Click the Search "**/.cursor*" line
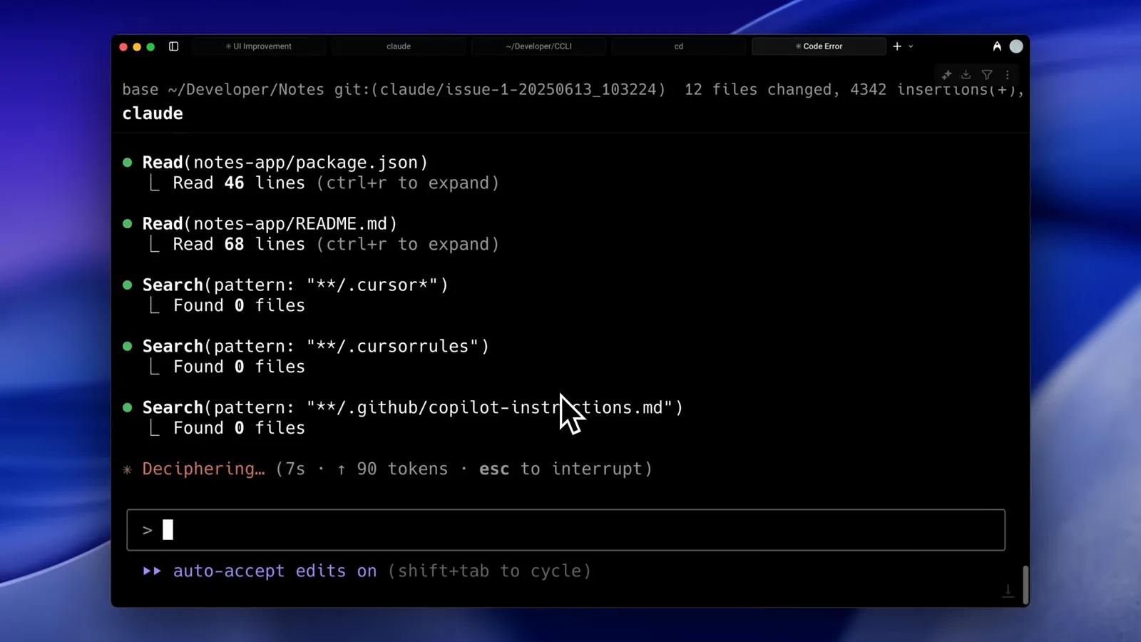 295,285
